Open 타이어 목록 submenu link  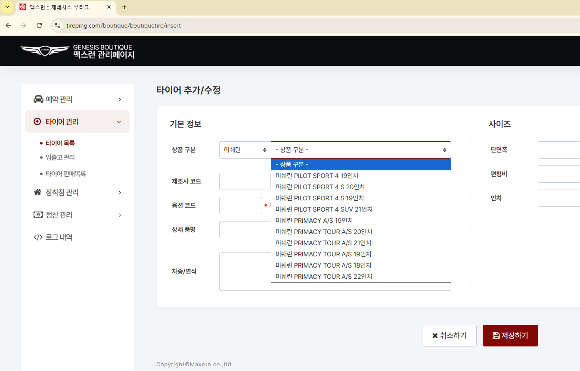coord(60,143)
